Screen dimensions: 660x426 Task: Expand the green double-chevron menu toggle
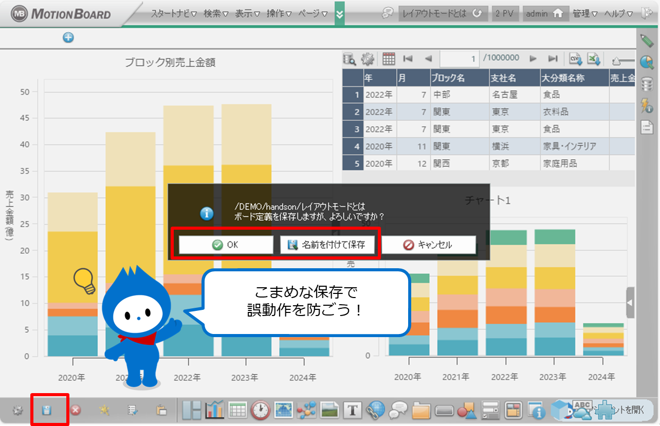(339, 14)
